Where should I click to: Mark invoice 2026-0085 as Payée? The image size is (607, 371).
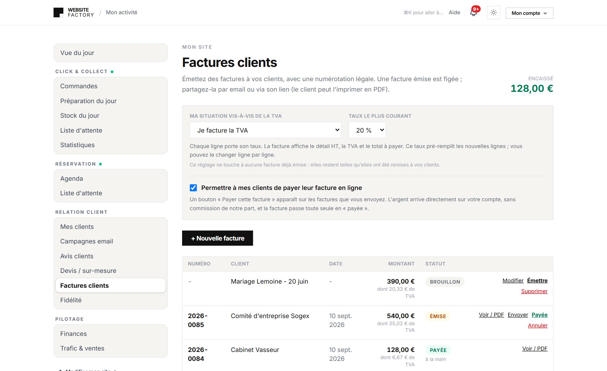coord(540,315)
